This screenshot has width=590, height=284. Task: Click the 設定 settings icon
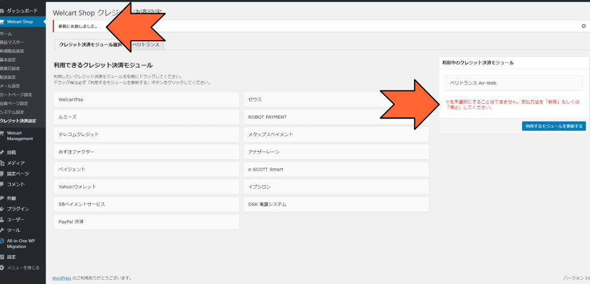click(x=2, y=257)
